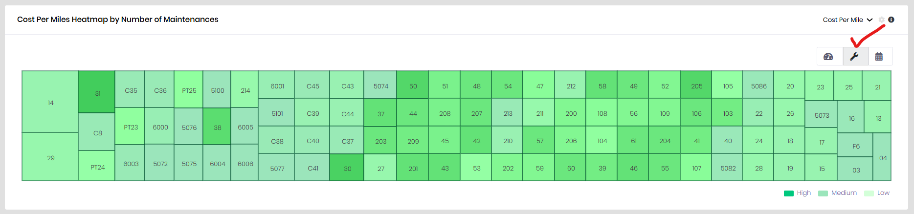Click the Low legend color swatch

coord(869,193)
